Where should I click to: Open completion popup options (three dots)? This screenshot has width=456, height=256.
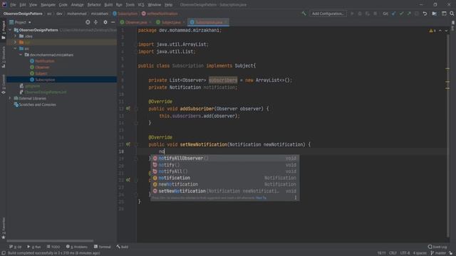[296, 198]
